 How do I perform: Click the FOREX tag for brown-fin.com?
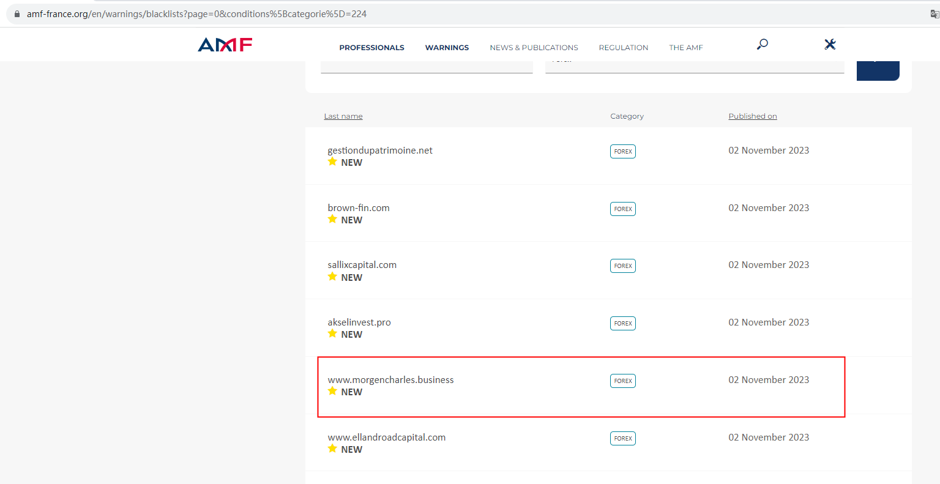tap(622, 209)
